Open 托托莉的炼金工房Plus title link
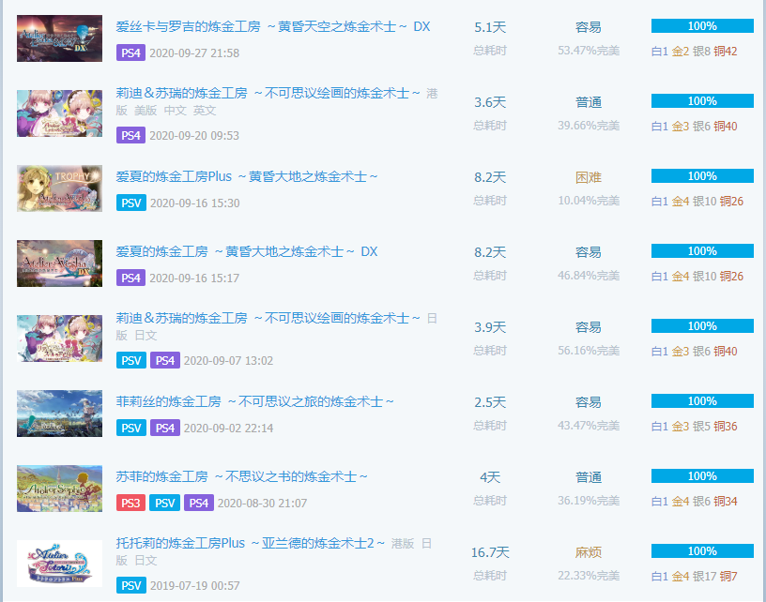The height and width of the screenshot is (602, 766). point(250,544)
